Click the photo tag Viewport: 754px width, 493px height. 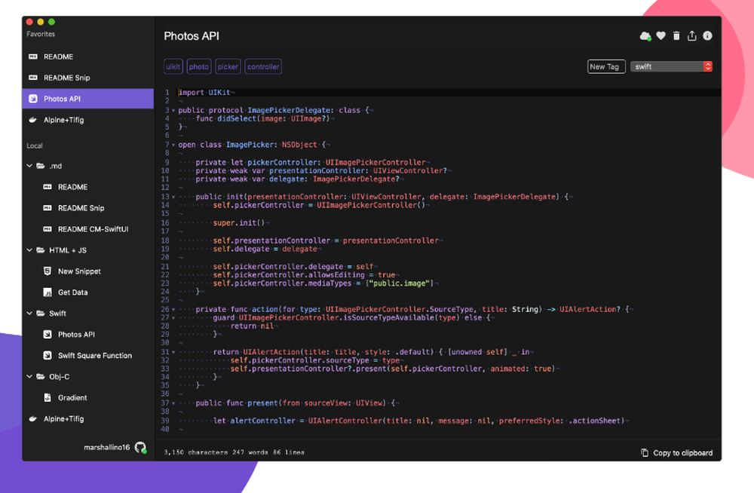click(198, 67)
